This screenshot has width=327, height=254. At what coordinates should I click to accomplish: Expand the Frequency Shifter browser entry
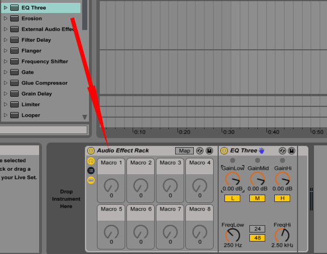pyautogui.click(x=6, y=62)
